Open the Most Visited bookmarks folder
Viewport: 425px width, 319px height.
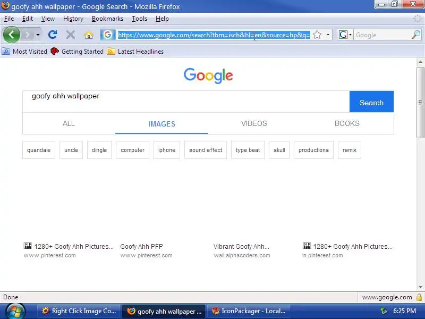click(24, 51)
